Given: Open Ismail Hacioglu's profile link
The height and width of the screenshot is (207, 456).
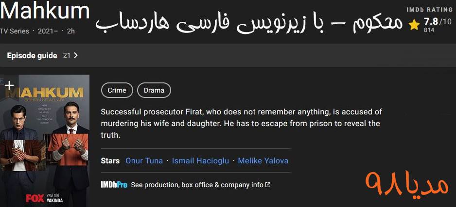Looking at the screenshot, I should point(200,161).
